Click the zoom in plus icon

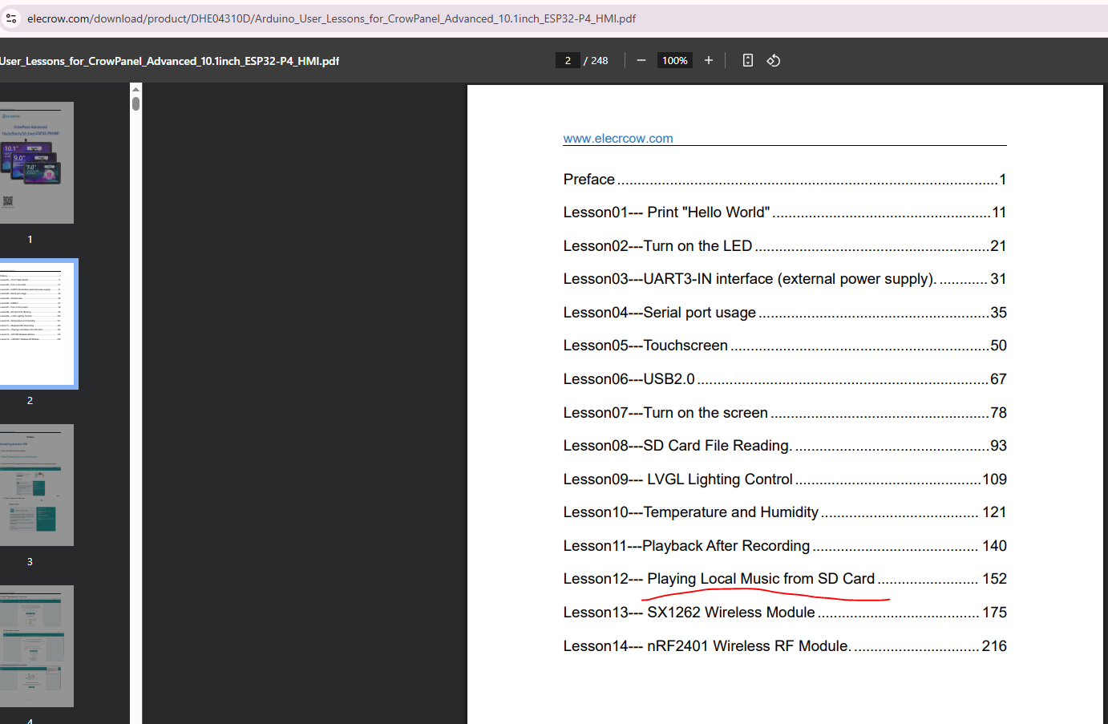(708, 61)
